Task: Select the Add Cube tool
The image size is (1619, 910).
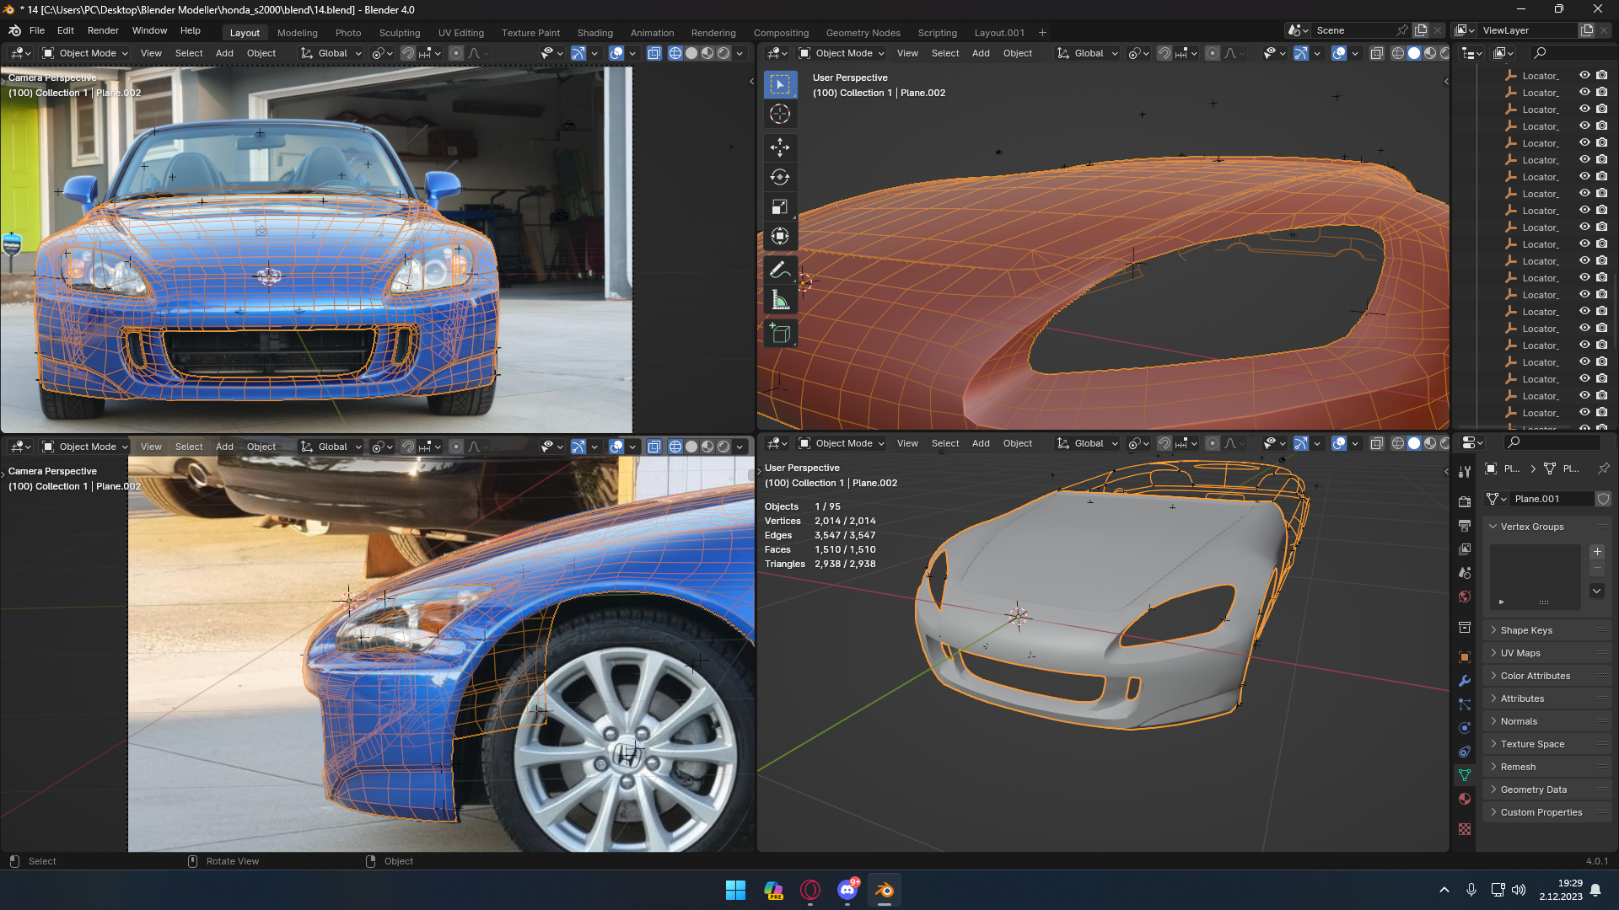Action: [x=779, y=334]
